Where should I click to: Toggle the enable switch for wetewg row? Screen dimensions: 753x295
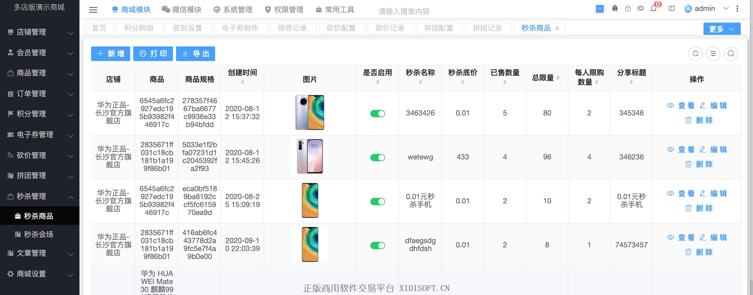coord(378,158)
